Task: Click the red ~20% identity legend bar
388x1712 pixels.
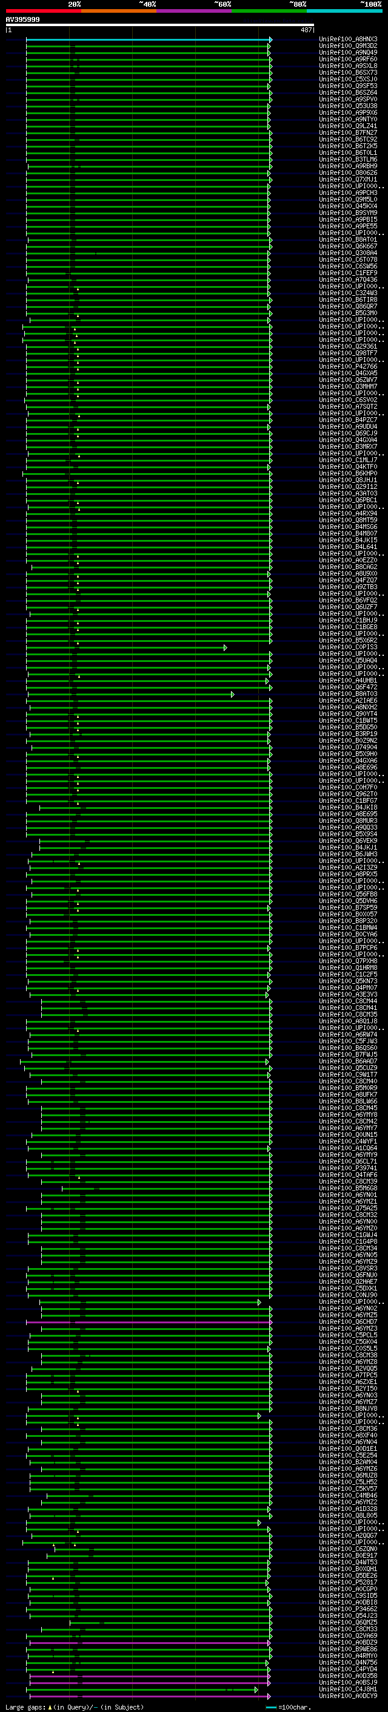Action: [43, 11]
